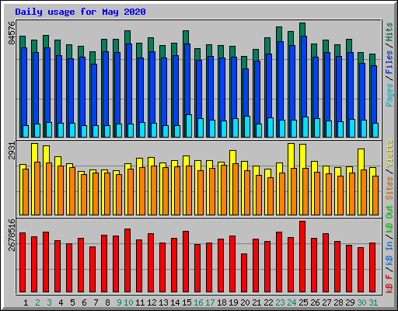This screenshot has height=311, width=398.
Task: Click day label 29 on the axis
Action: (x=350, y=302)
